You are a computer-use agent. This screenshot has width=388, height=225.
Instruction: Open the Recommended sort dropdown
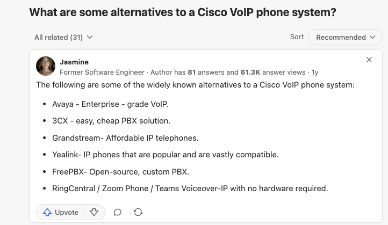pos(345,37)
